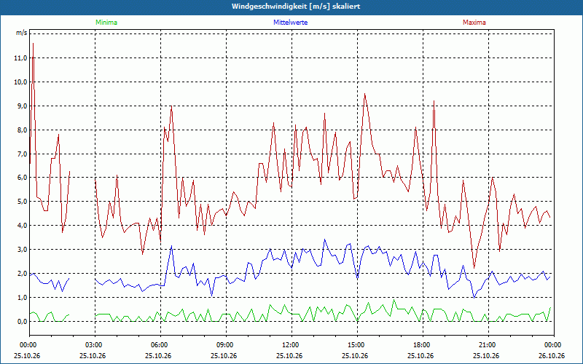Click the 5,0 y-axis label

click(x=23, y=202)
